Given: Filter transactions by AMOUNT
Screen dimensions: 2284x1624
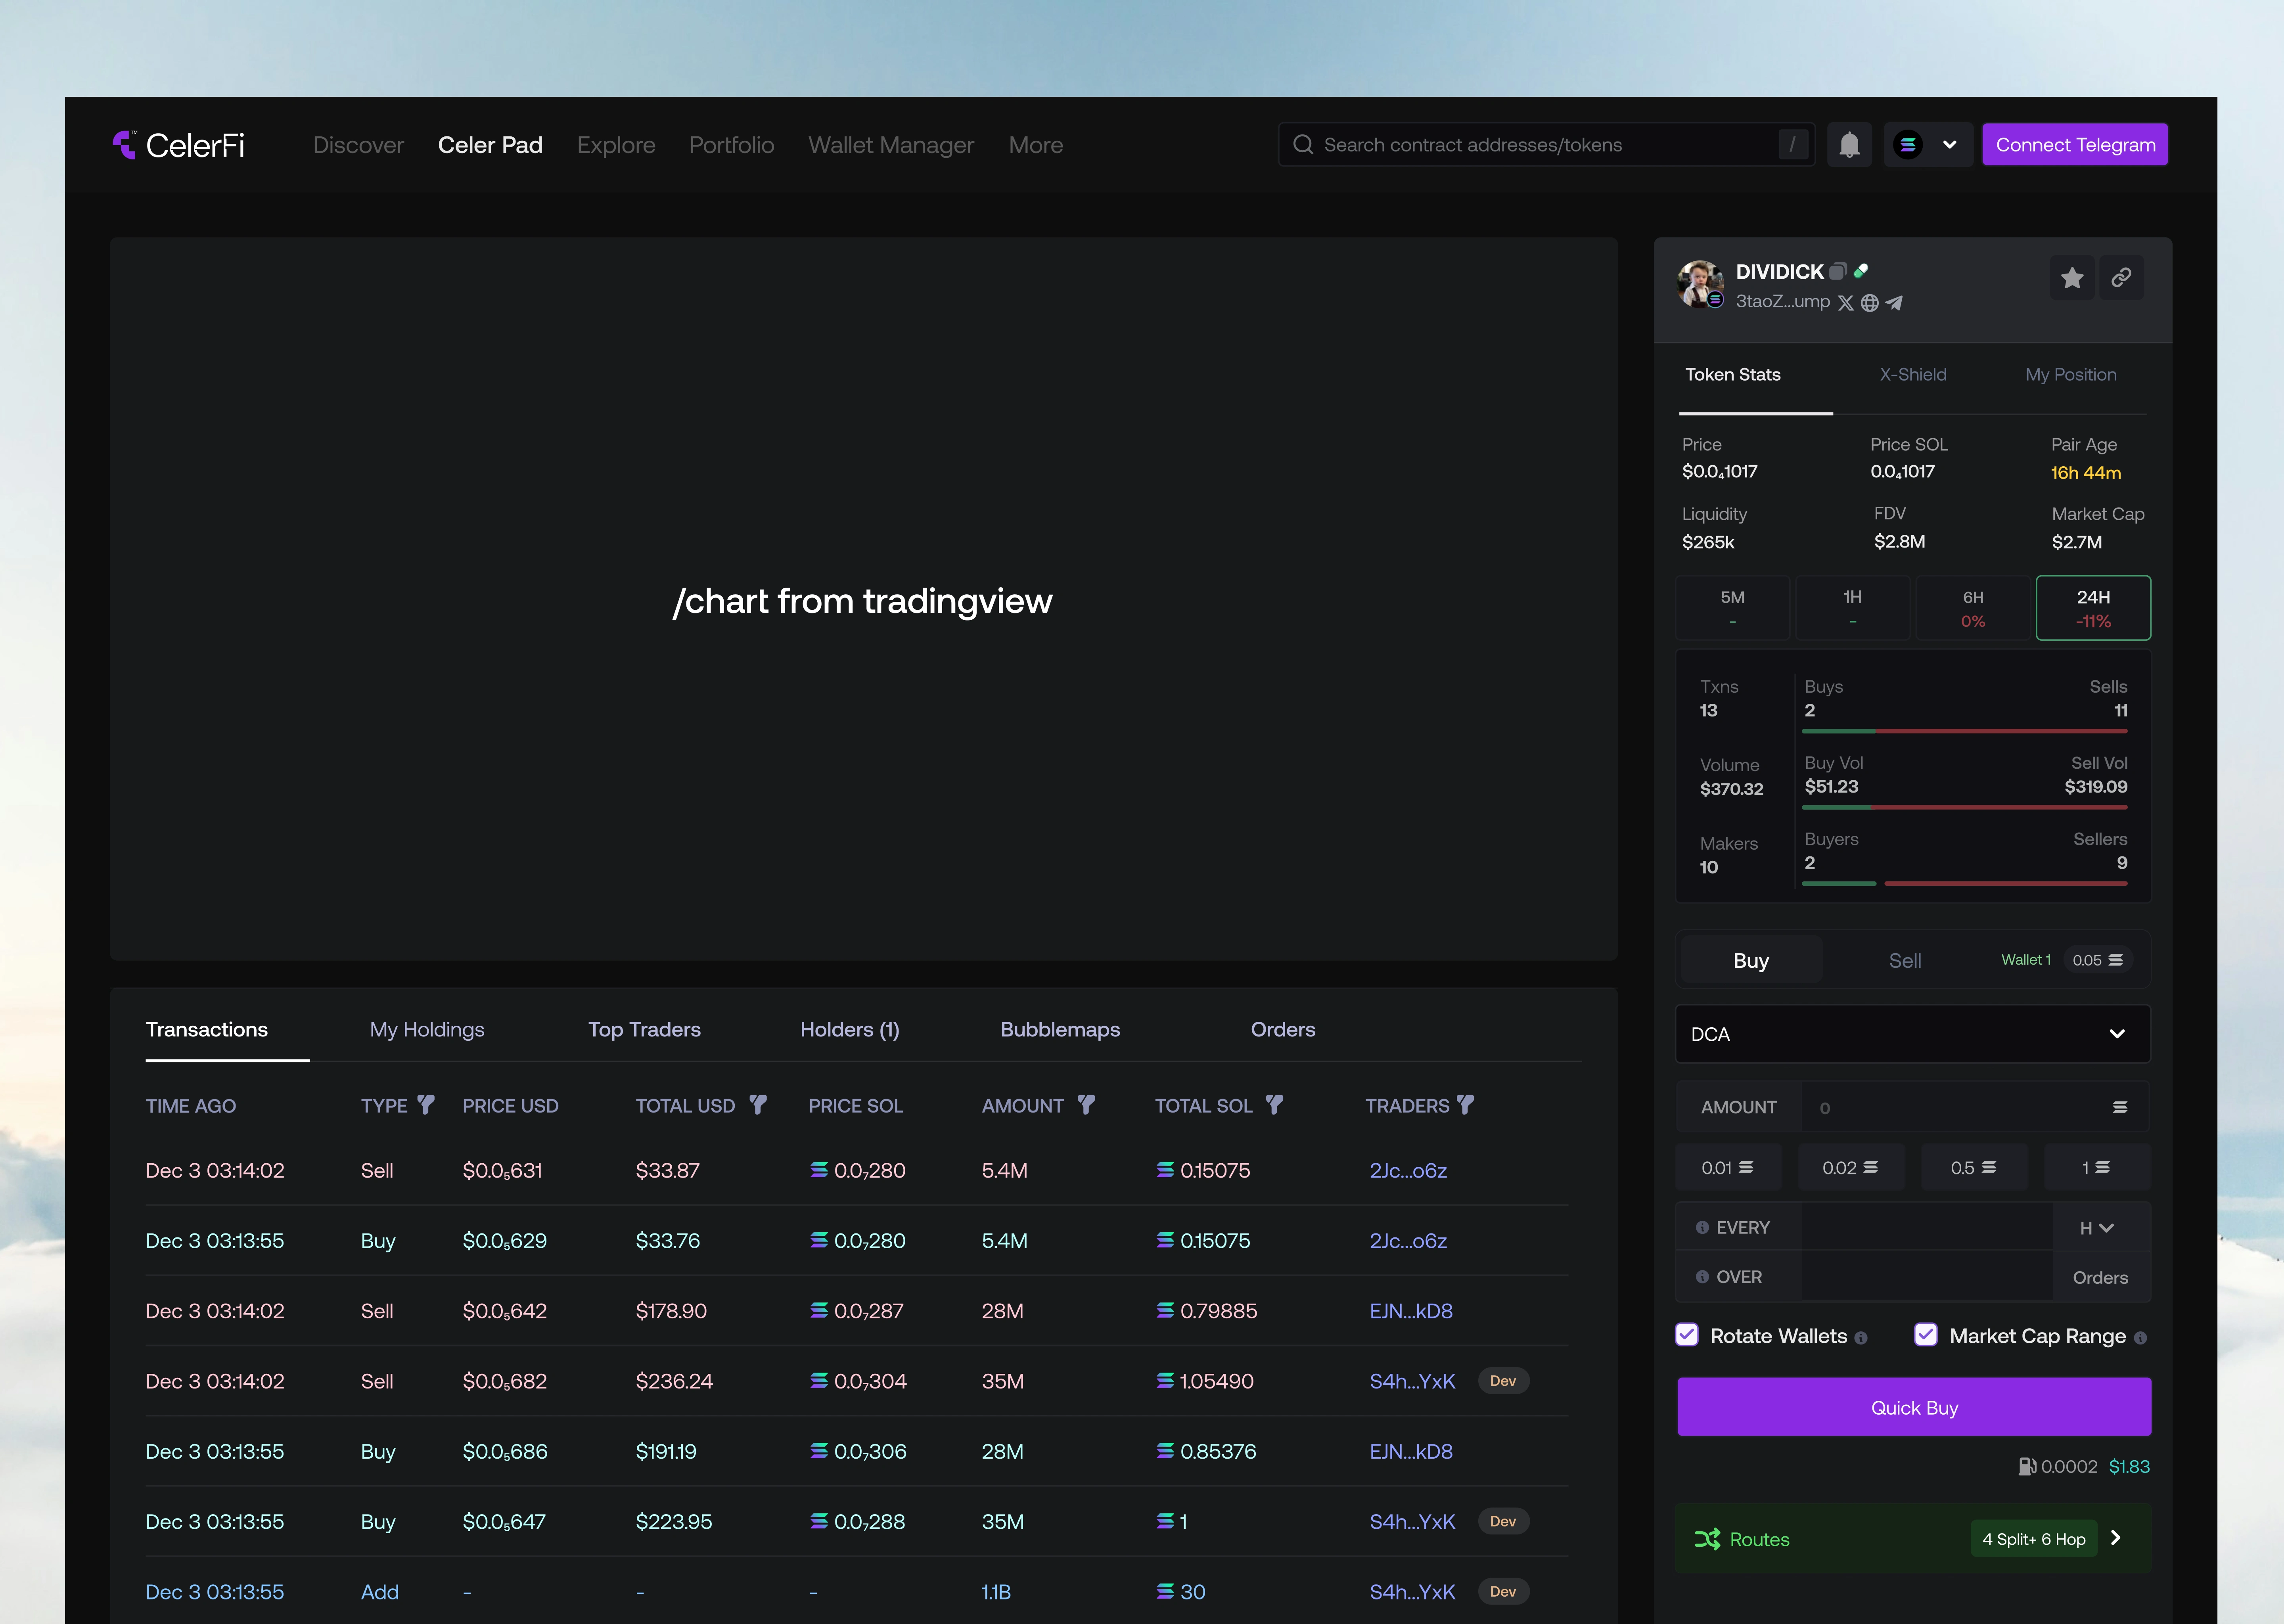Looking at the screenshot, I should 1086,1105.
